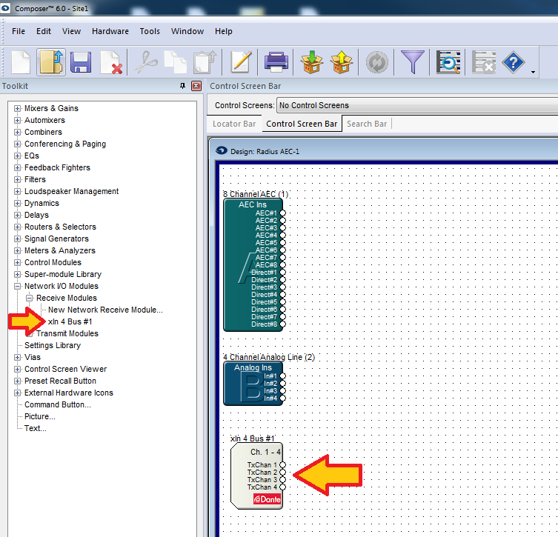Select the Text... toolkit item
The width and height of the screenshot is (558, 537).
click(36, 428)
